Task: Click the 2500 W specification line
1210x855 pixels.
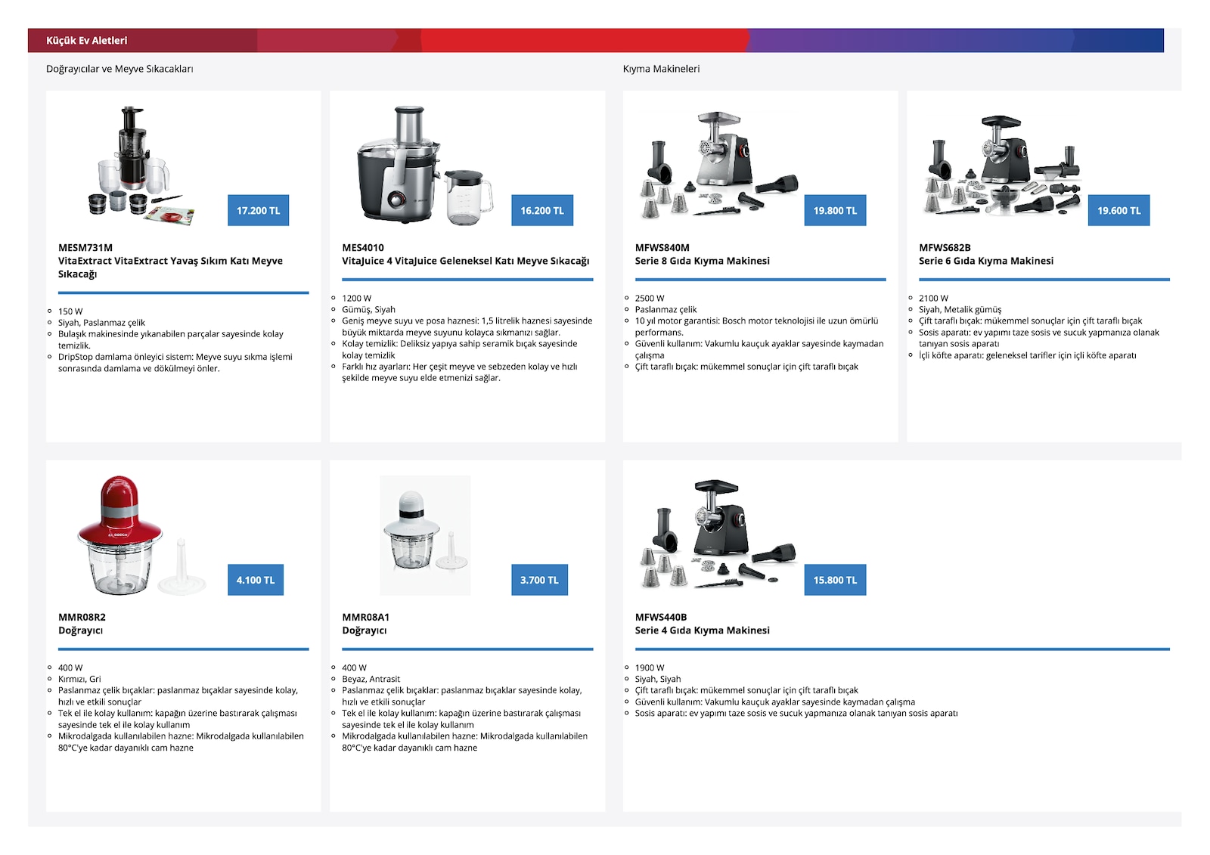Action: click(x=650, y=298)
